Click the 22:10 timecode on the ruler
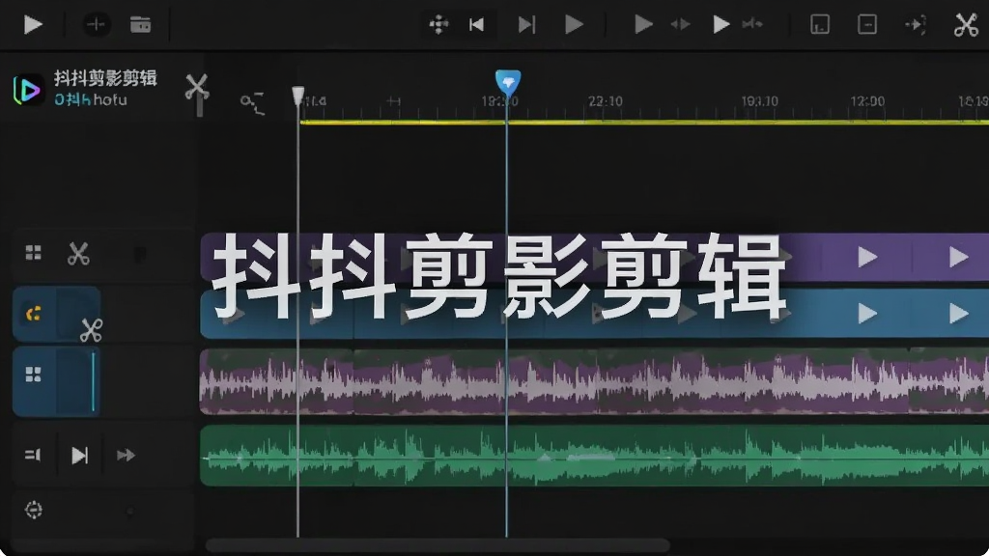This screenshot has width=989, height=556. (605, 100)
